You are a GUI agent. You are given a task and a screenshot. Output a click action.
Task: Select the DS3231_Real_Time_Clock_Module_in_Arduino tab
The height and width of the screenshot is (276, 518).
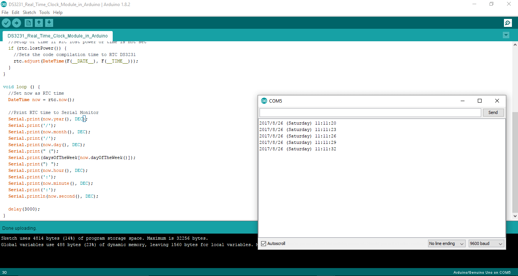click(57, 36)
